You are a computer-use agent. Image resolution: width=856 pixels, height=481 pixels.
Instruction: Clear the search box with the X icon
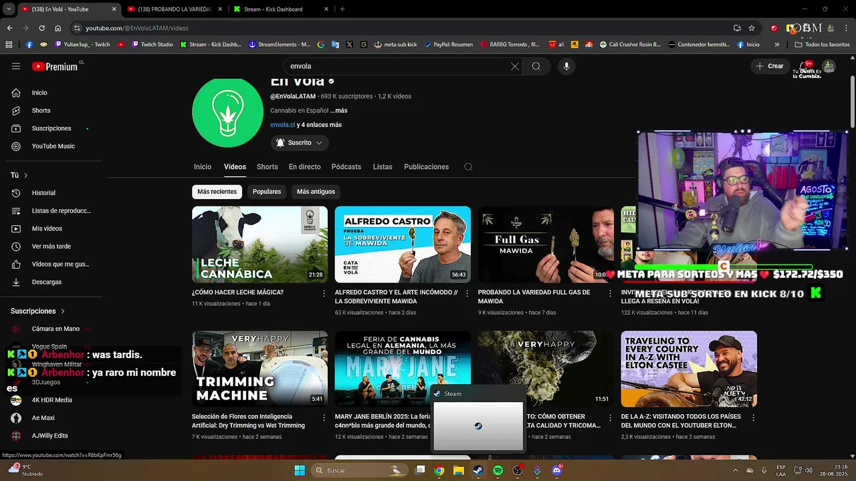pyautogui.click(x=515, y=66)
